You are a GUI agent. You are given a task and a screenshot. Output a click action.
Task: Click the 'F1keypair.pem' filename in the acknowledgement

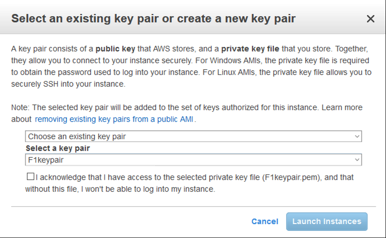pyautogui.click(x=291, y=178)
